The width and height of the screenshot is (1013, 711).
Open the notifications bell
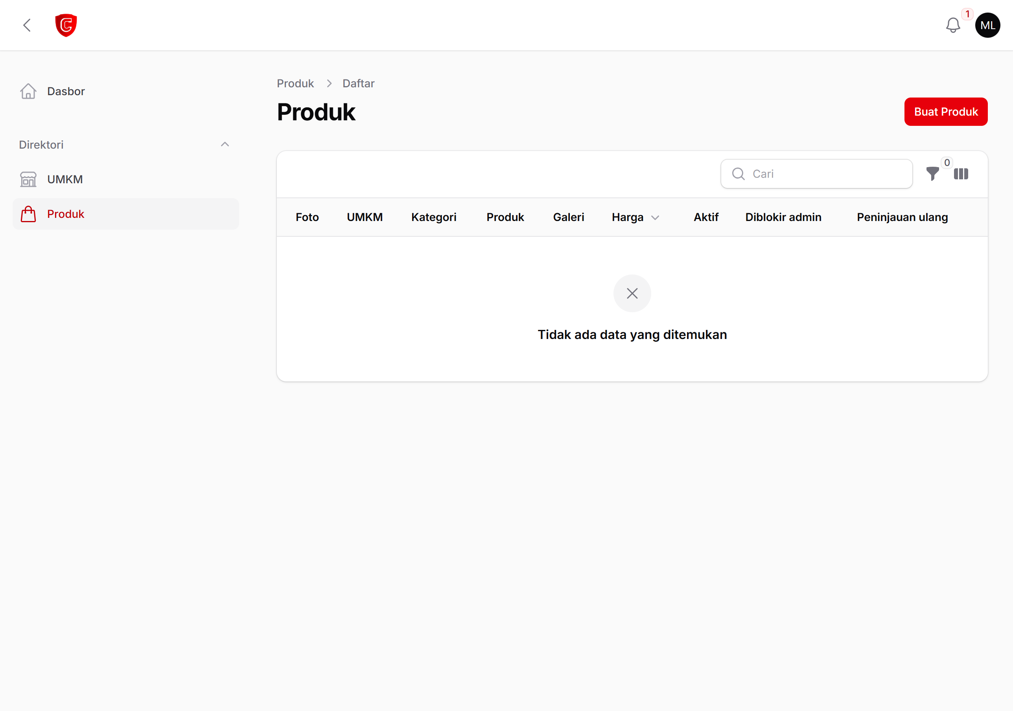953,25
